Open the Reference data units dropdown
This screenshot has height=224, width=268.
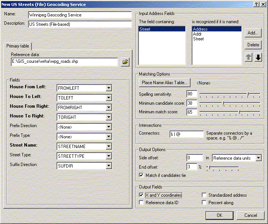(x=258, y=158)
